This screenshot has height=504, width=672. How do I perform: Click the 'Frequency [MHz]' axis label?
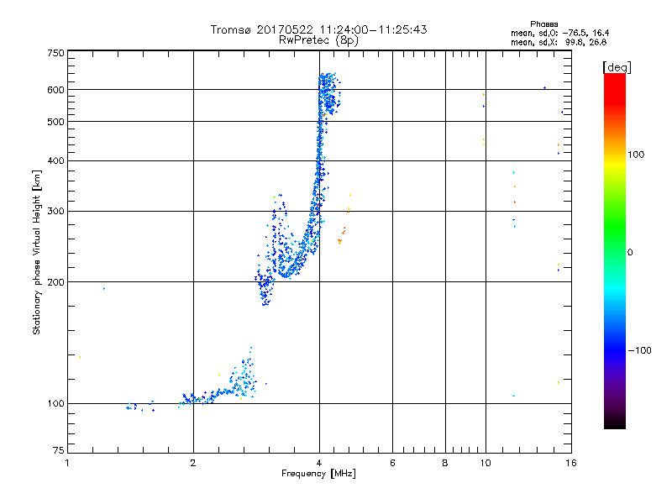318,473
